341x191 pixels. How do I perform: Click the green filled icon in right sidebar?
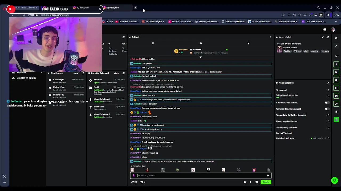point(336,120)
